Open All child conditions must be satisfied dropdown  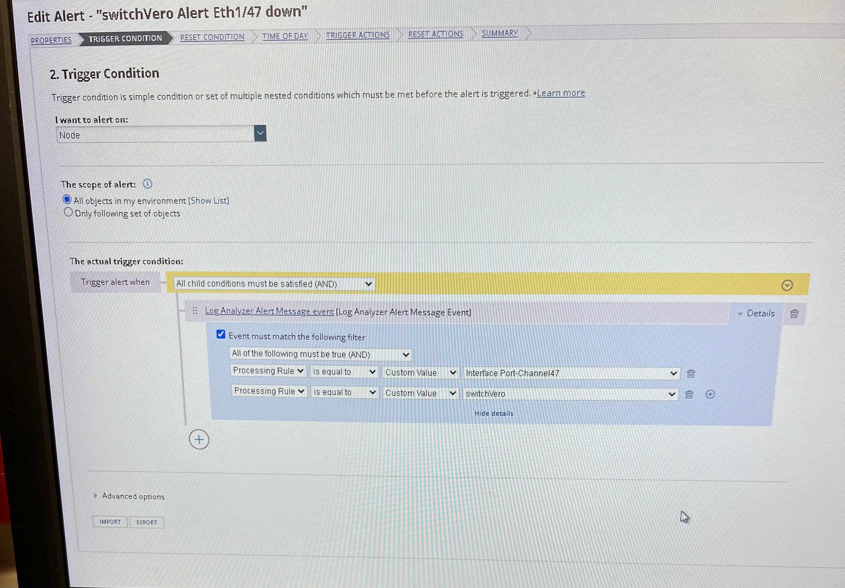[x=274, y=284]
